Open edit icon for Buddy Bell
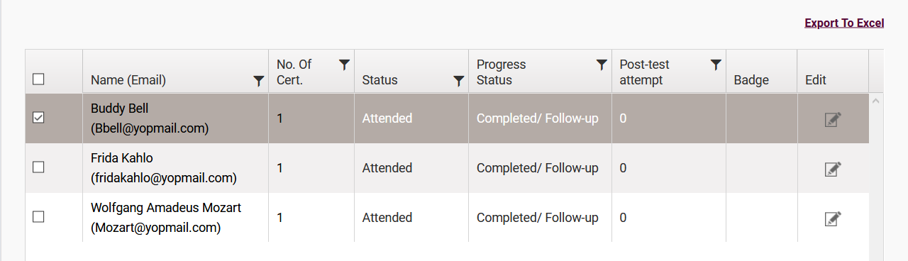Screen dimensions: 908x261 coord(833,119)
